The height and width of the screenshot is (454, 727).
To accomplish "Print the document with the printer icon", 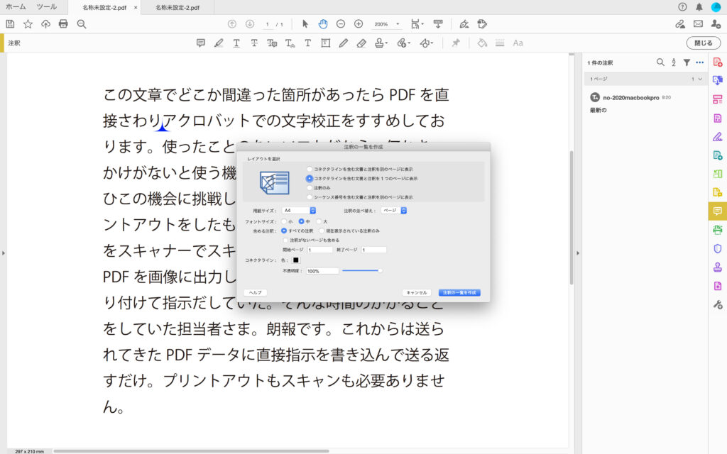I will pos(63,24).
